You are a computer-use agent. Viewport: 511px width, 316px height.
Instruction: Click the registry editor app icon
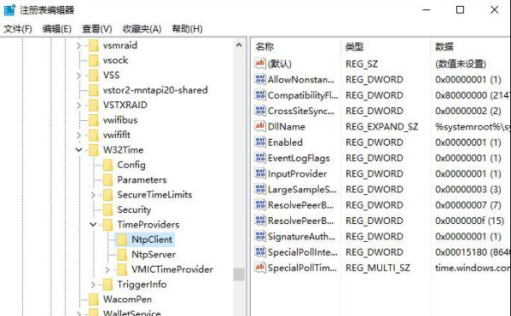tap(9, 9)
